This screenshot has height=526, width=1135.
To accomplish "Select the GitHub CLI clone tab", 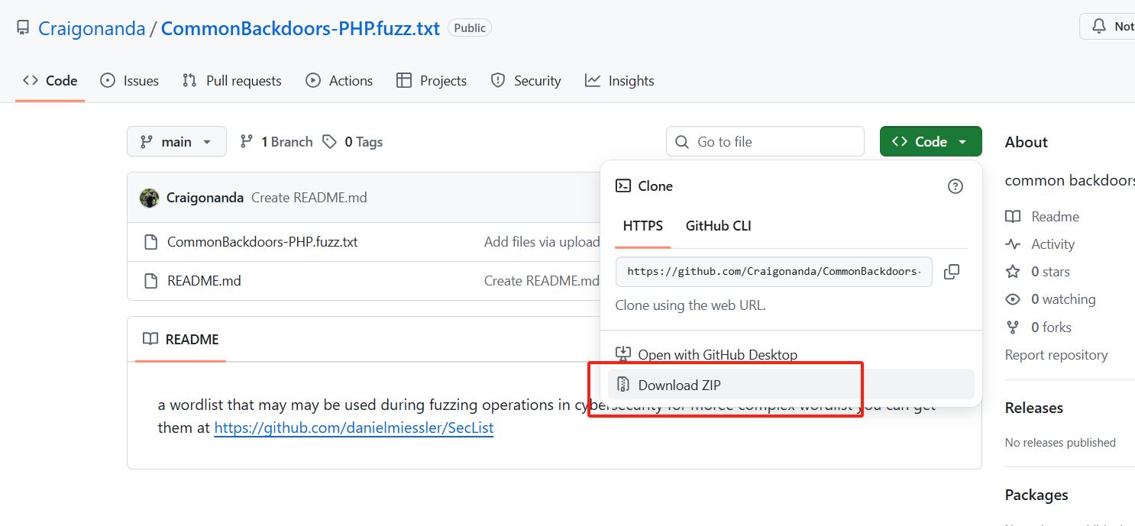I will pos(719,226).
